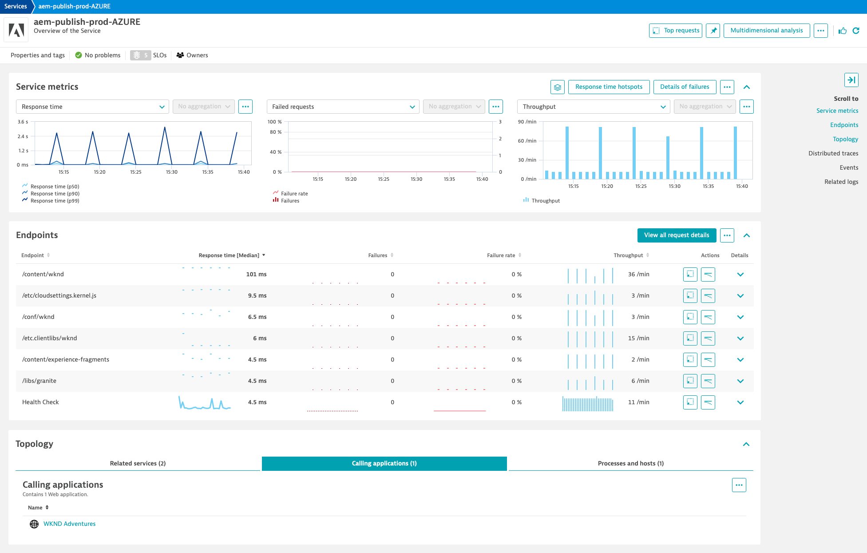Open the WKND Adventures application link
Image resolution: width=867 pixels, height=553 pixels.
pyautogui.click(x=69, y=524)
